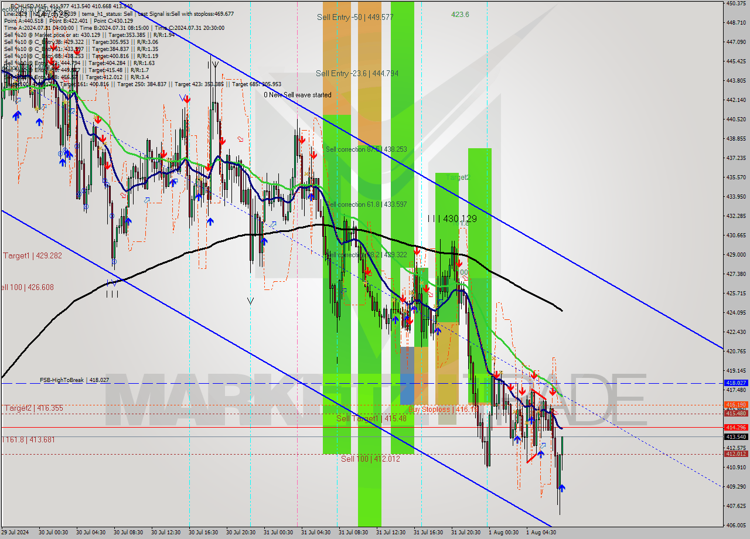Click '31 Jul 20:30' on time axis
This screenshot has width=750, height=539.
pyautogui.click(x=466, y=533)
